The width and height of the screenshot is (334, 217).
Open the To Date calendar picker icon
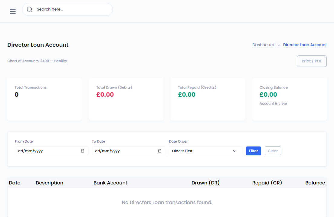tap(160, 151)
